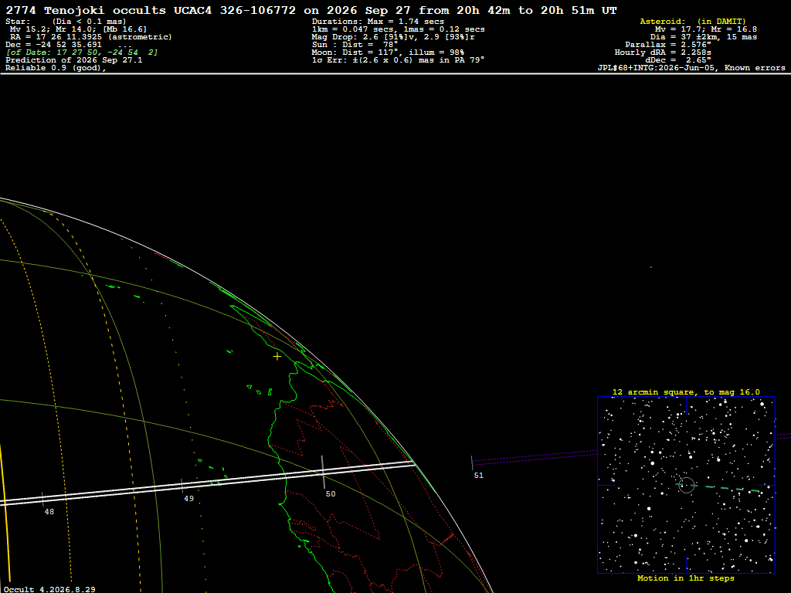The width and height of the screenshot is (791, 593).
Task: Click the purple dashed path extension line
Action: click(x=535, y=457)
